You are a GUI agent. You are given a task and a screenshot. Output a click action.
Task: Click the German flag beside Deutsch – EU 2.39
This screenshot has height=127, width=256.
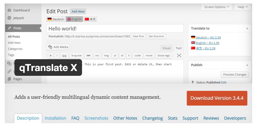(193, 37)
